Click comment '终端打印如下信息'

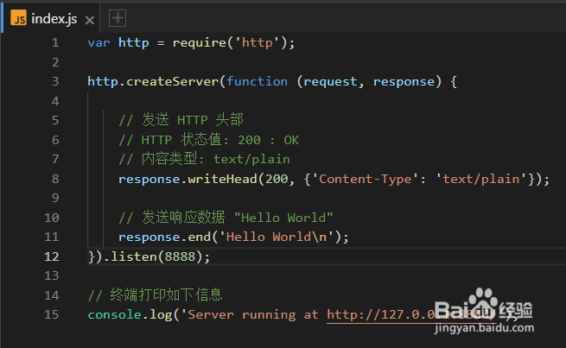156,295
